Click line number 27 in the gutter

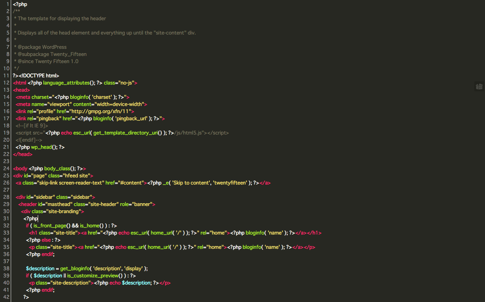6,190
